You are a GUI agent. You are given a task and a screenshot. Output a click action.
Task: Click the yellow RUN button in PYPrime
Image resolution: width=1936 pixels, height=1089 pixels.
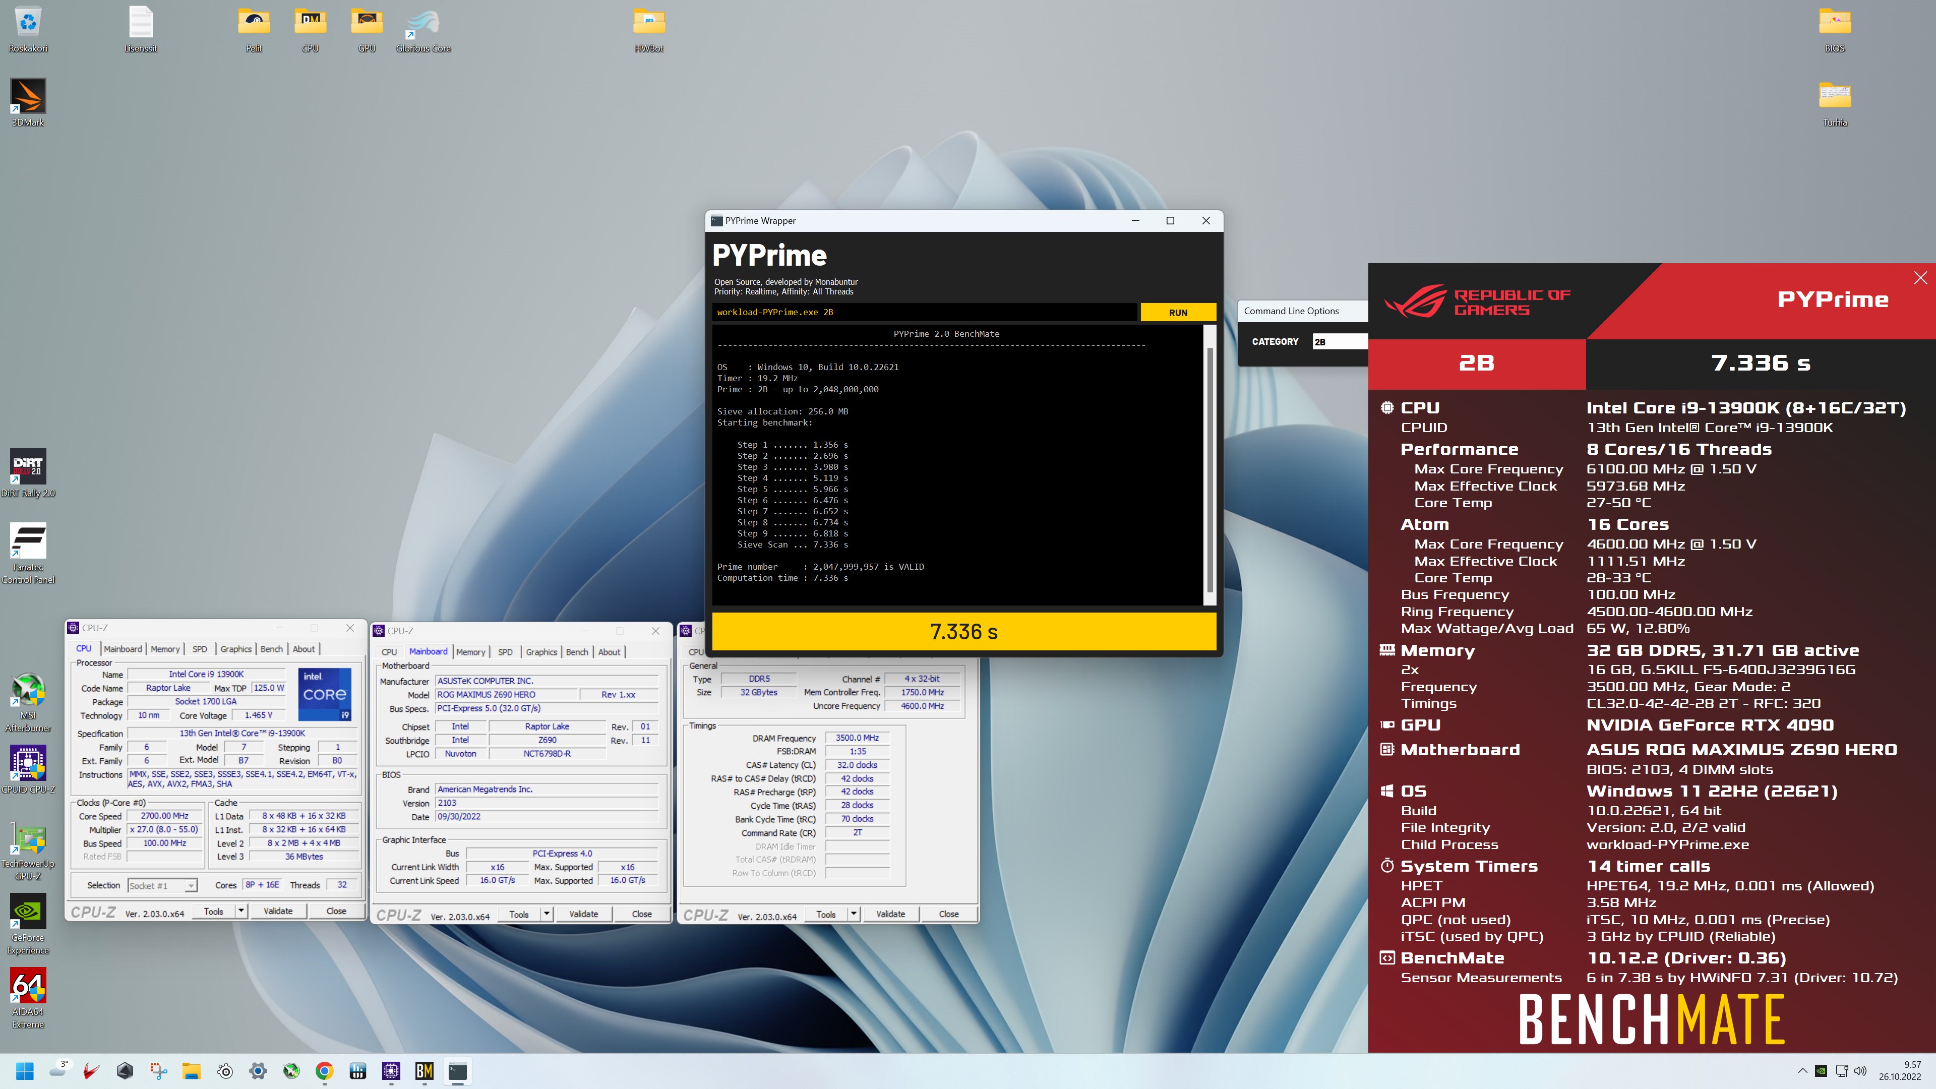pyautogui.click(x=1178, y=313)
